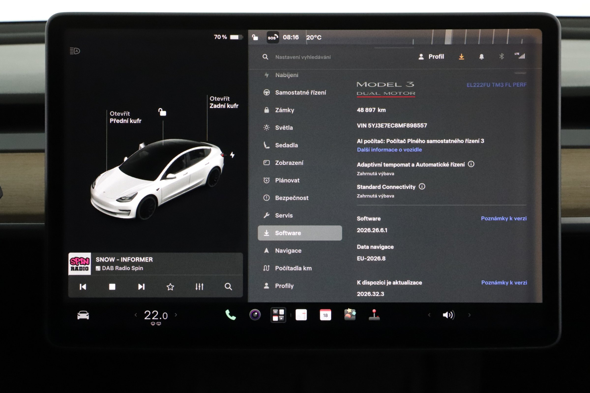
Task: Open Světla settings
Action: (x=300, y=128)
